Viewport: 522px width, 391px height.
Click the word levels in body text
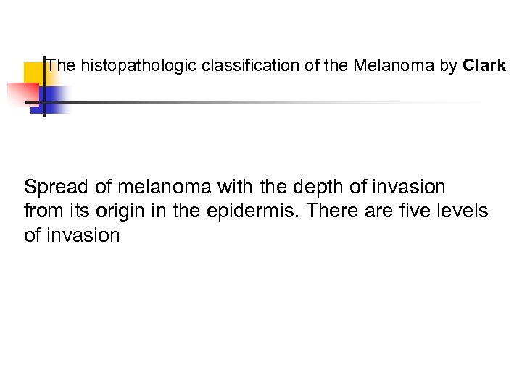coord(463,211)
